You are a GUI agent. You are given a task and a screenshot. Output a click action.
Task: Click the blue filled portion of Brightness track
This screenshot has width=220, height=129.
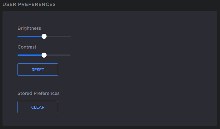point(30,36)
